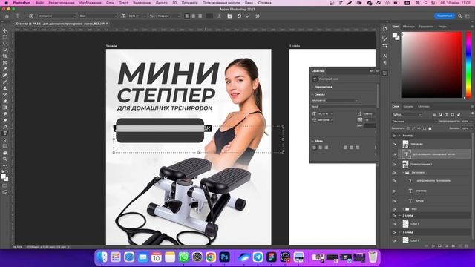The width and height of the screenshot is (475, 267).
Task: Hide the selected 'для домашних тренировок копия' layer
Action: tap(394, 154)
